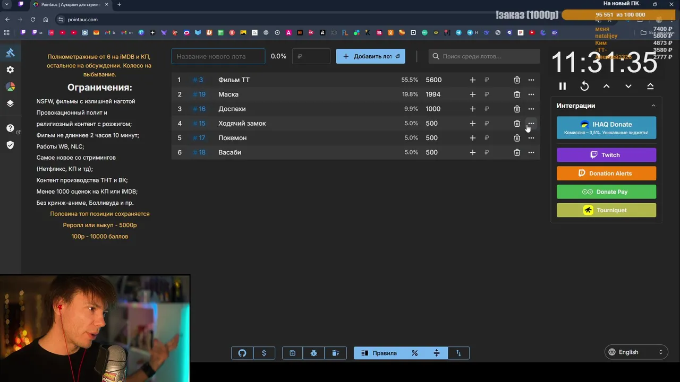
Task: Toggle the compact rows layout button
Action: [437, 353]
